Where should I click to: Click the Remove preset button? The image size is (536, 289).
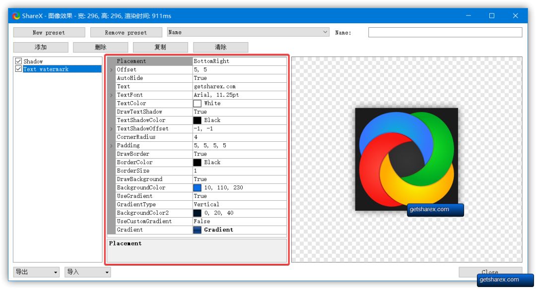point(126,32)
